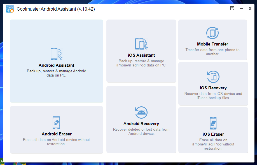Launch Android Recovery title

point(141,124)
